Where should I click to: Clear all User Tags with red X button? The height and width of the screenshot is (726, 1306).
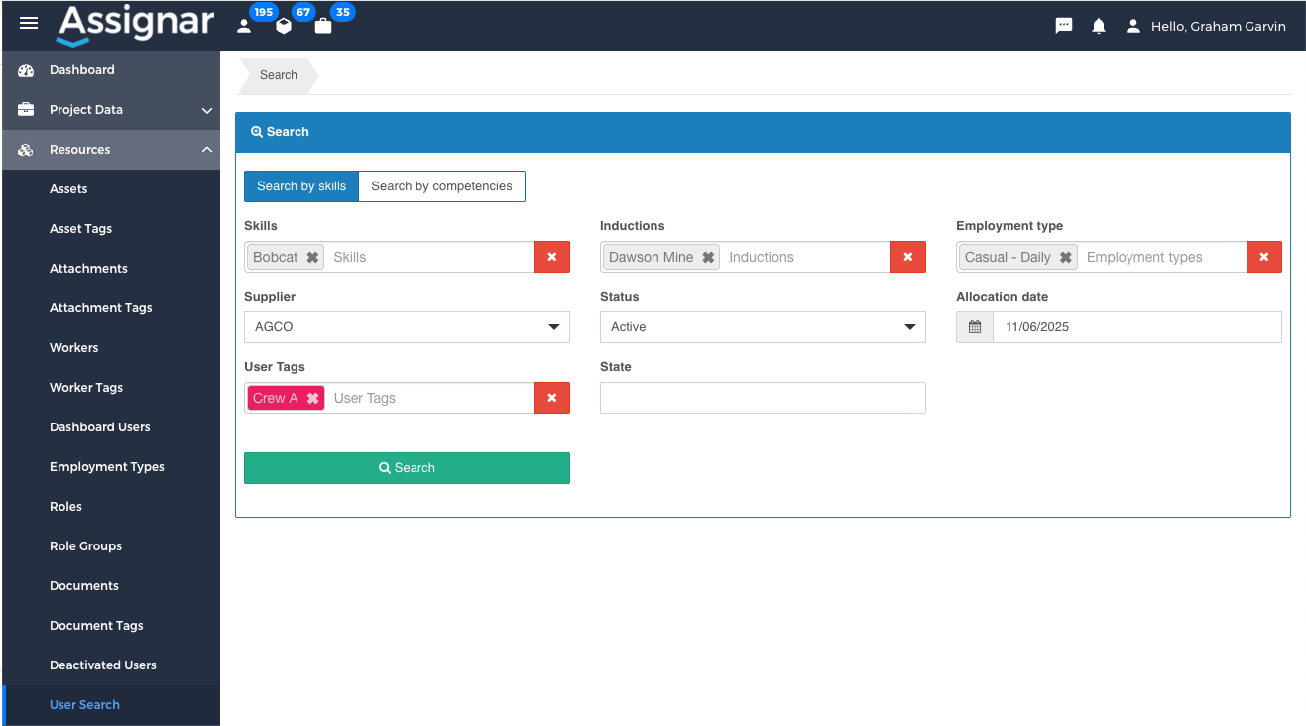(x=552, y=398)
